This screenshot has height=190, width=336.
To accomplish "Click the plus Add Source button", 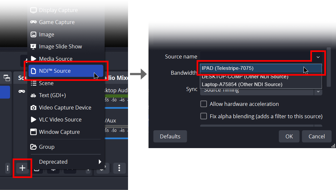I will [x=22, y=168].
